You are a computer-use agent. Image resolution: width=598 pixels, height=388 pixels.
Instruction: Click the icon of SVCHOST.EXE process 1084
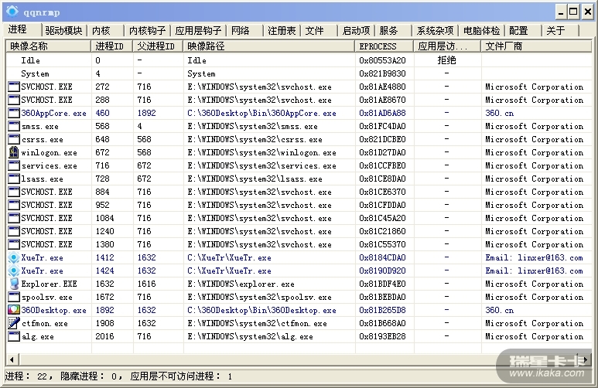click(x=14, y=218)
